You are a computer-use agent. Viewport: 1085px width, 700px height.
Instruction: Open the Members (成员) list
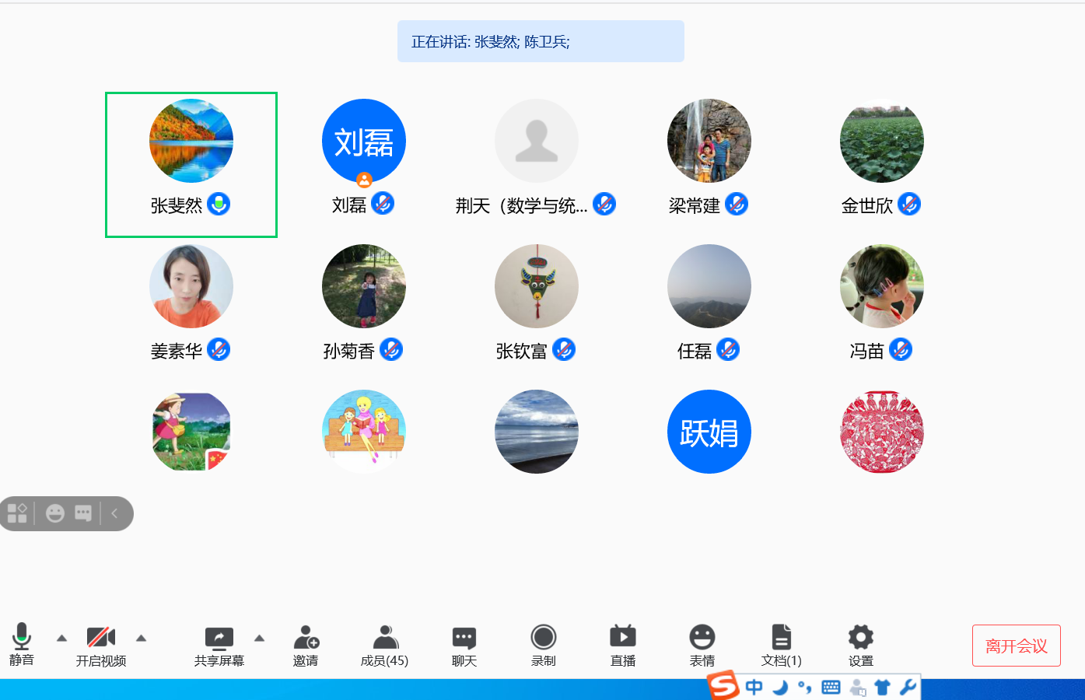click(385, 638)
